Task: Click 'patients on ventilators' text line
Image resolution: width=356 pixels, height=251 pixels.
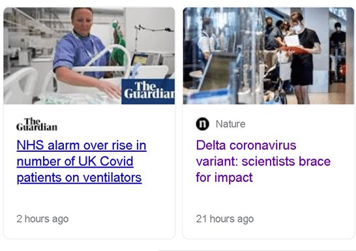Action: click(80, 178)
